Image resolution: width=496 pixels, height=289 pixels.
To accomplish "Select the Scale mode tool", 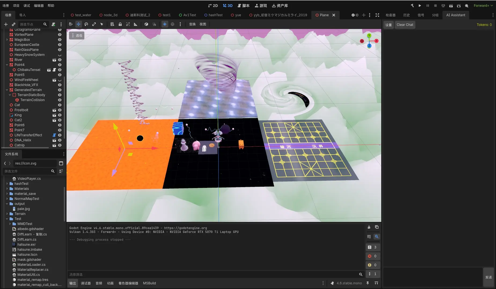I will [x=94, y=24].
